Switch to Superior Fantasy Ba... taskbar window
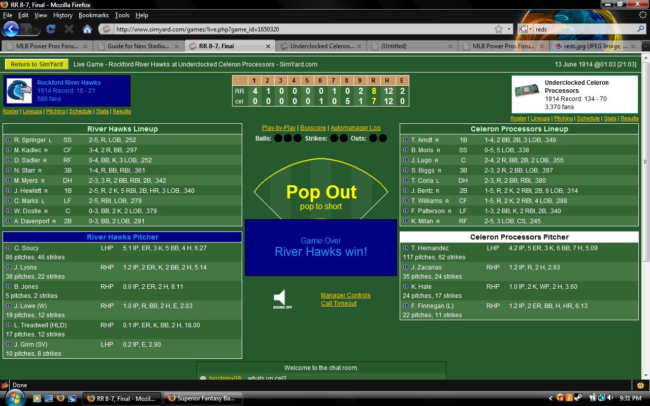 [202, 398]
